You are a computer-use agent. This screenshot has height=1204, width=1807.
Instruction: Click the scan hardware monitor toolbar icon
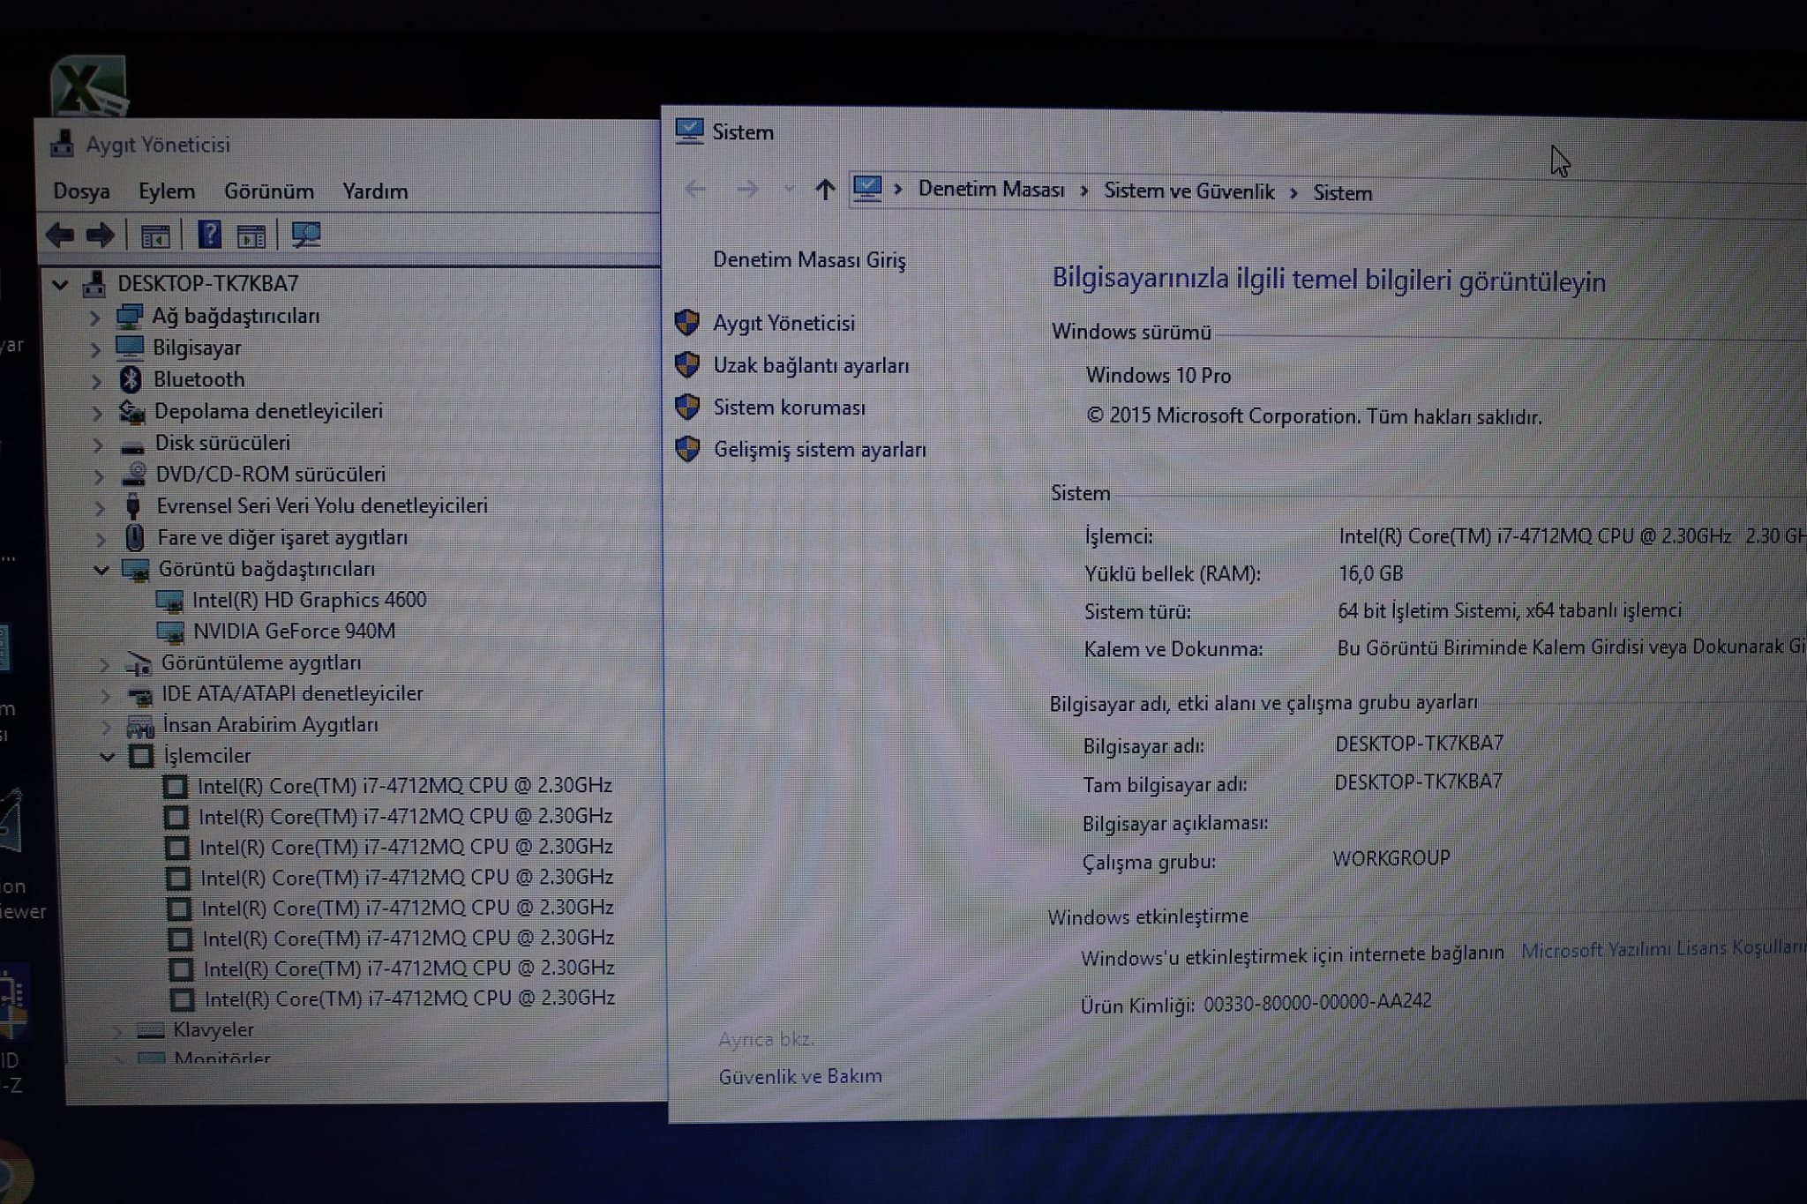pos(306,235)
